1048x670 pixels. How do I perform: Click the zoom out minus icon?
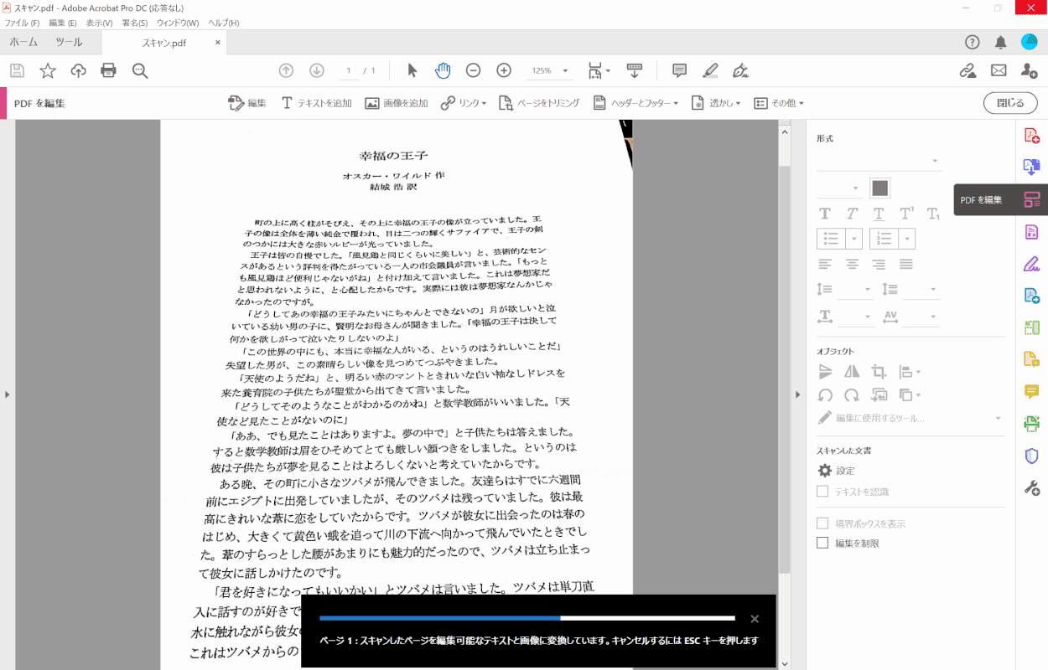[473, 70]
